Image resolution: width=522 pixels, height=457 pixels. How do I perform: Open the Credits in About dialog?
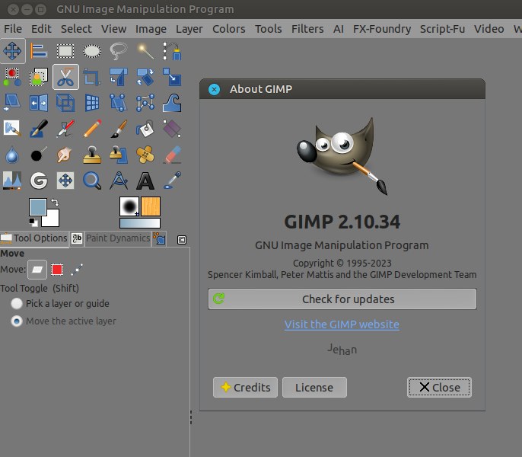pos(245,388)
